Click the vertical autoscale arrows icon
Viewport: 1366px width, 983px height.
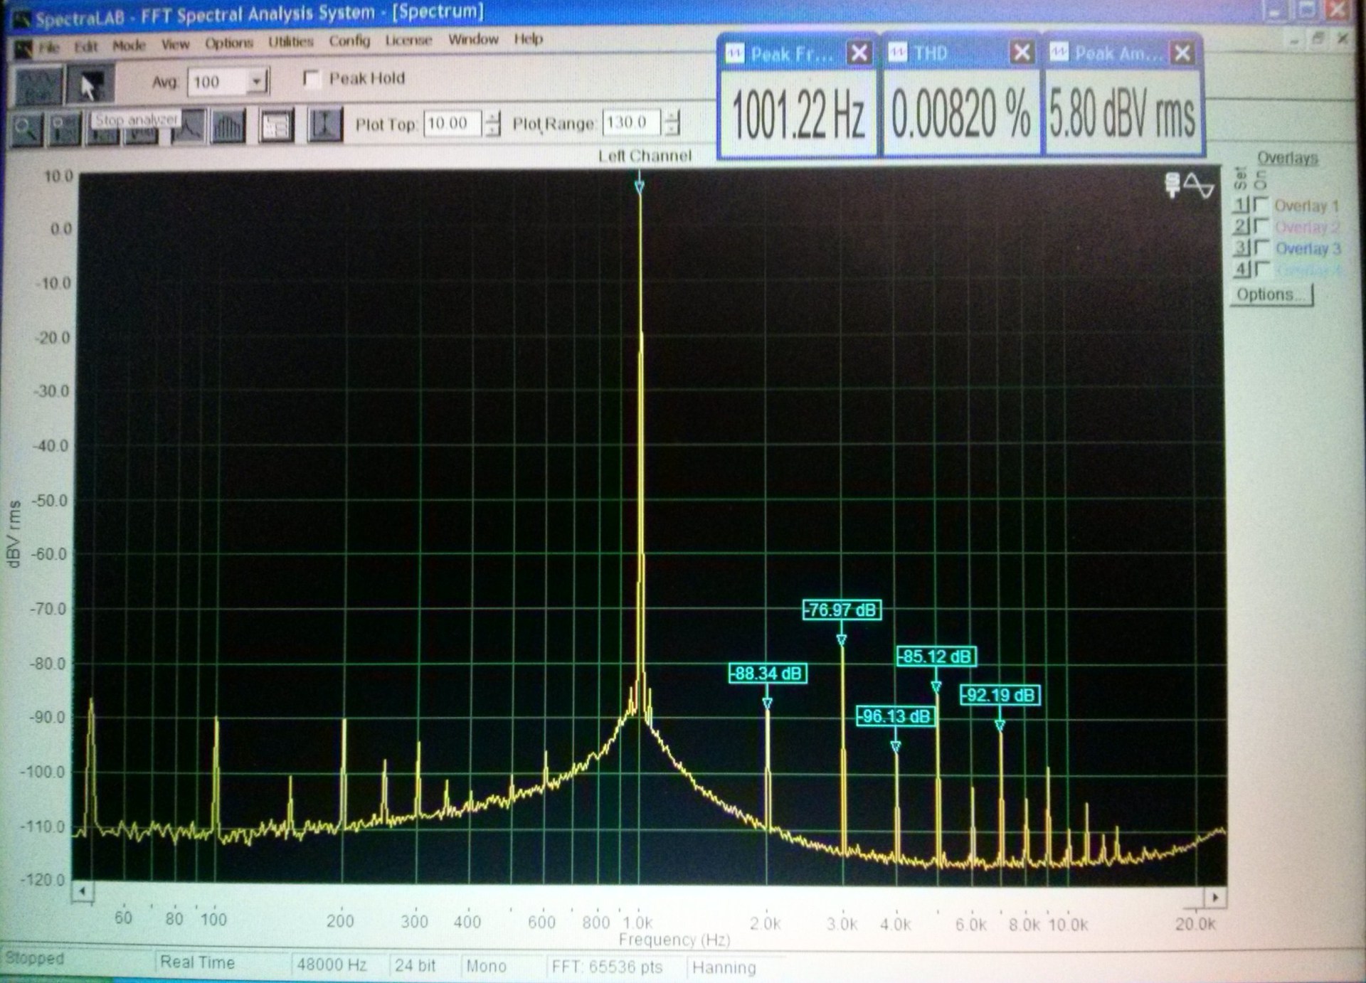tap(324, 125)
